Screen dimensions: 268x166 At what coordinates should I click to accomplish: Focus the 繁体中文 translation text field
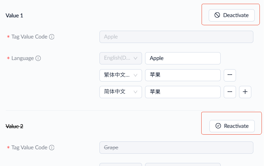[x=183, y=75]
